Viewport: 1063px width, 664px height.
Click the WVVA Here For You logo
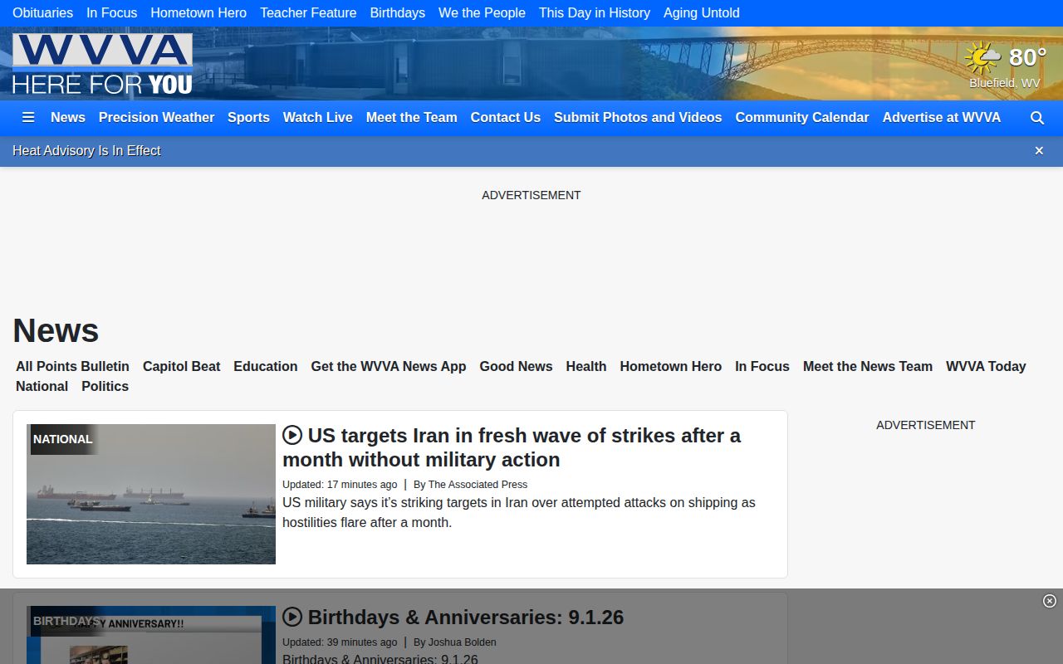pyautogui.click(x=102, y=64)
